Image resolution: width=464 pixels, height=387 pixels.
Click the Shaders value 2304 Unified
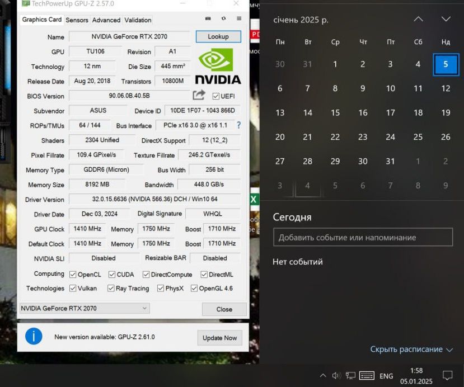[x=102, y=140]
